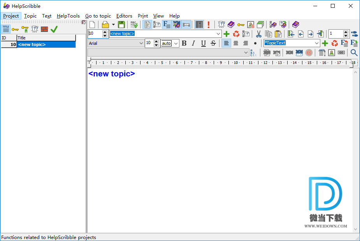The height and width of the screenshot is (241, 360).
Task: Toggle strikethrough formatting
Action: [213, 43]
